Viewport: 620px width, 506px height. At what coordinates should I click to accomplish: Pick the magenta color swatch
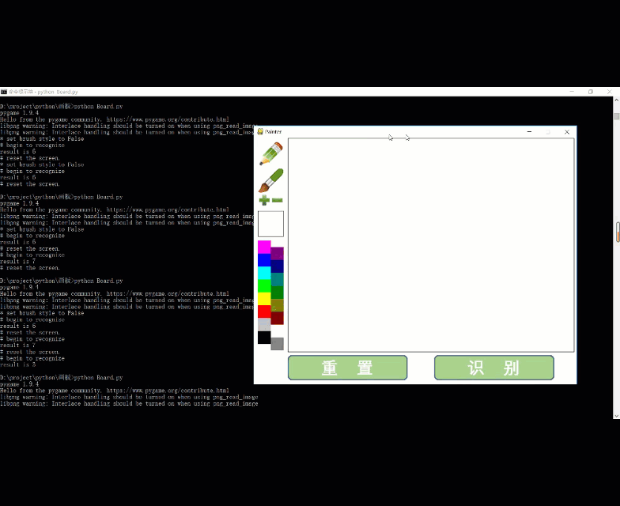pos(264,247)
